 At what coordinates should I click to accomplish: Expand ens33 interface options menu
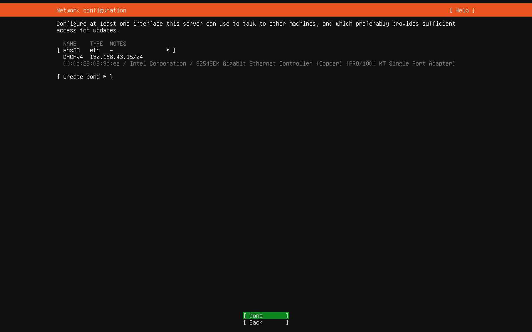click(168, 50)
